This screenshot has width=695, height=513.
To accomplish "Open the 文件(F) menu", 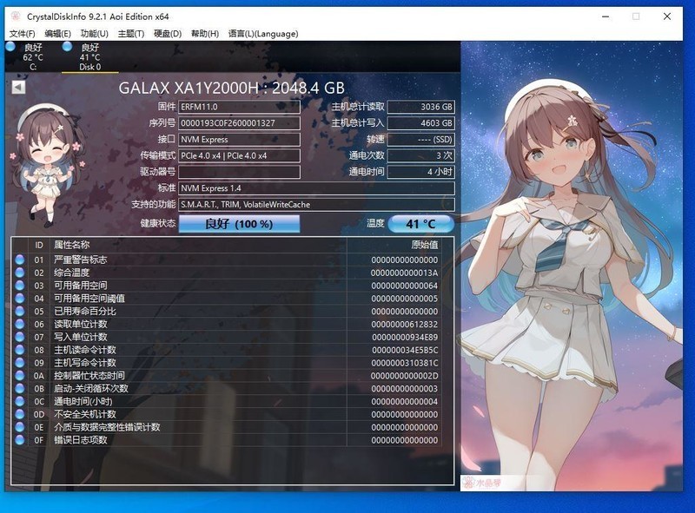I will point(18,33).
